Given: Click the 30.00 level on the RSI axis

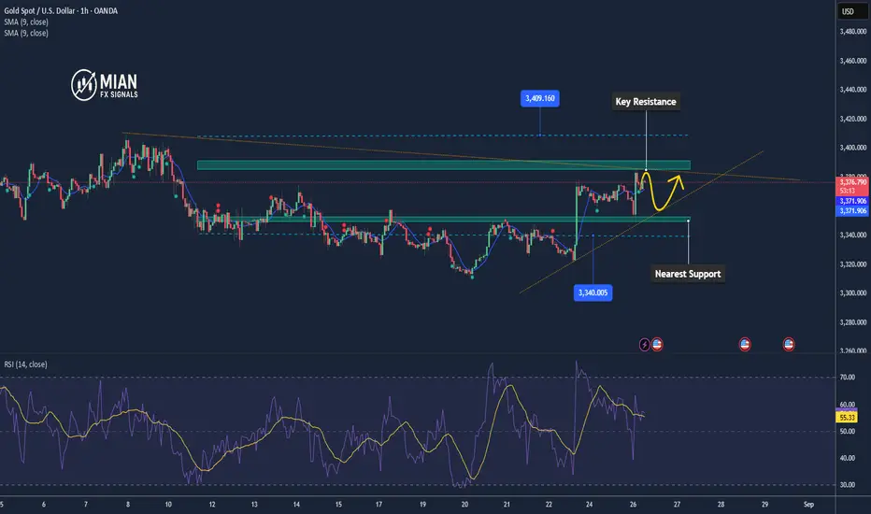Looking at the screenshot, I should pyautogui.click(x=847, y=485).
